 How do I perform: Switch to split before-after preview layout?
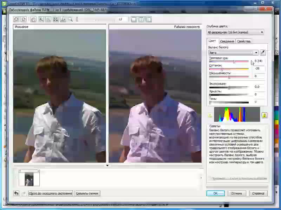[x=141, y=19]
